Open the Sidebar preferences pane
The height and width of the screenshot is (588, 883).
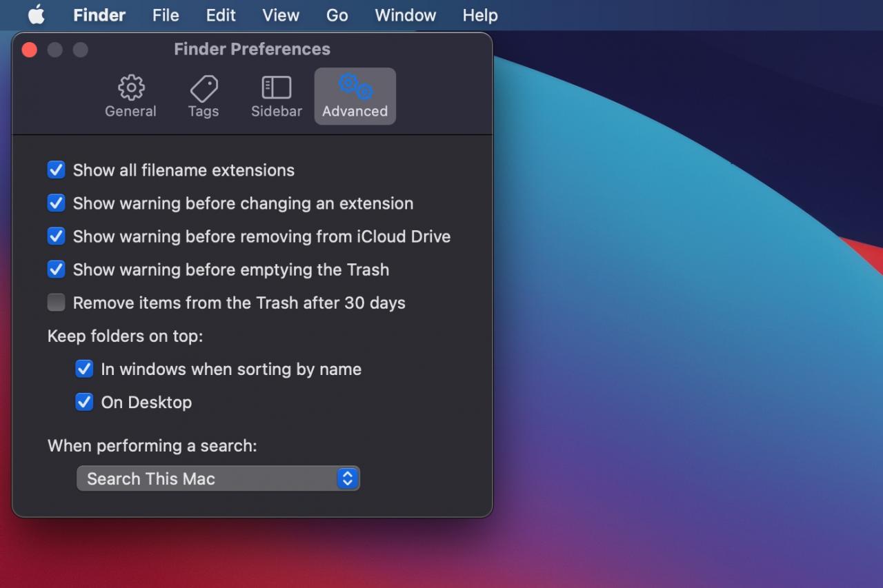coord(277,97)
